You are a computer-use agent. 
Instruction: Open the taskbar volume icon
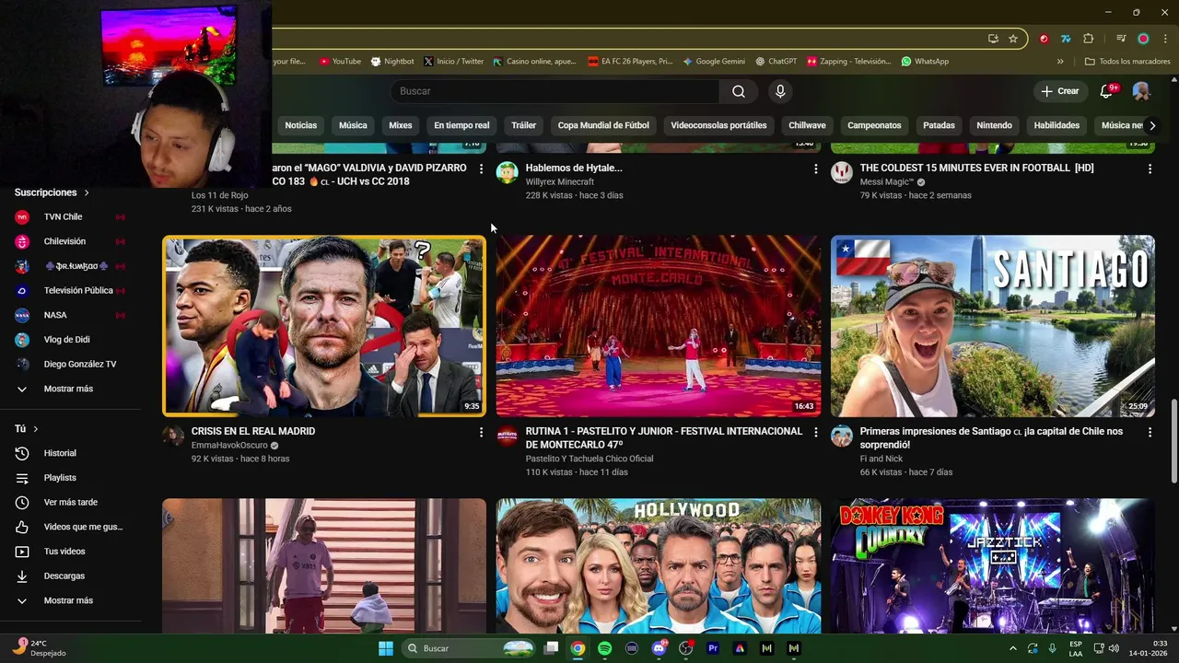tap(1115, 648)
